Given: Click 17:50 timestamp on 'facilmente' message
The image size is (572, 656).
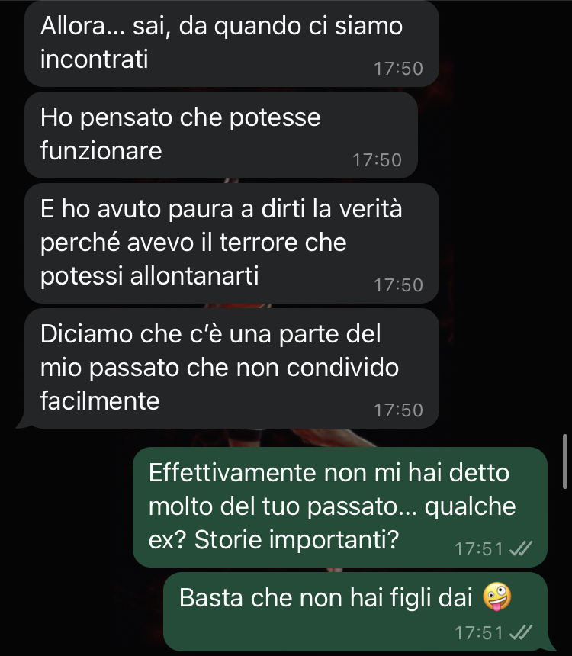Looking at the screenshot, I should pos(398,410).
